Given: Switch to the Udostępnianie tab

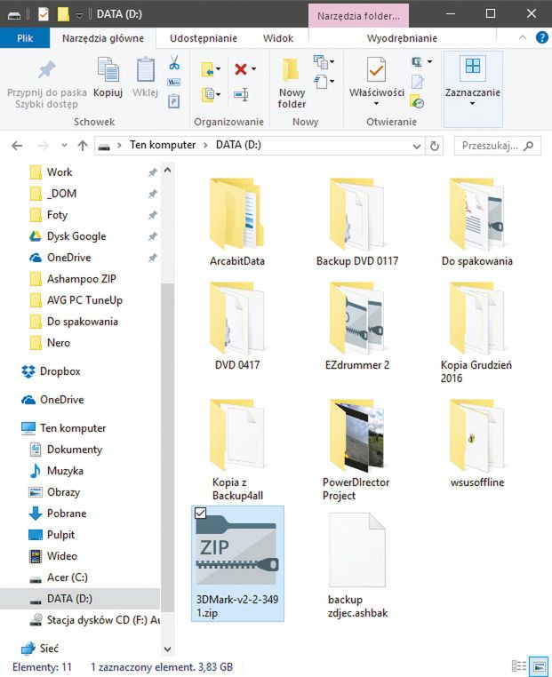Looking at the screenshot, I should pyautogui.click(x=204, y=38).
